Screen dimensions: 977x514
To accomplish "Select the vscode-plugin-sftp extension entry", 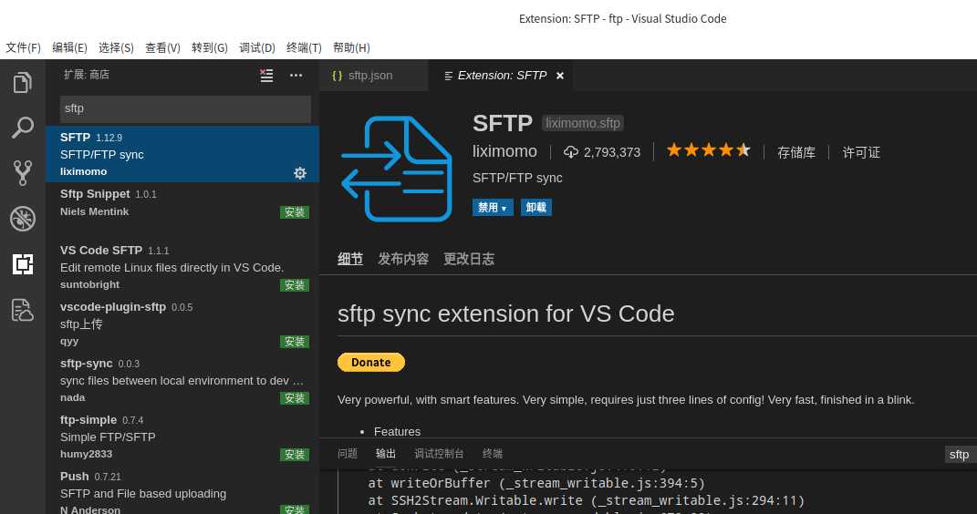I will 182,324.
